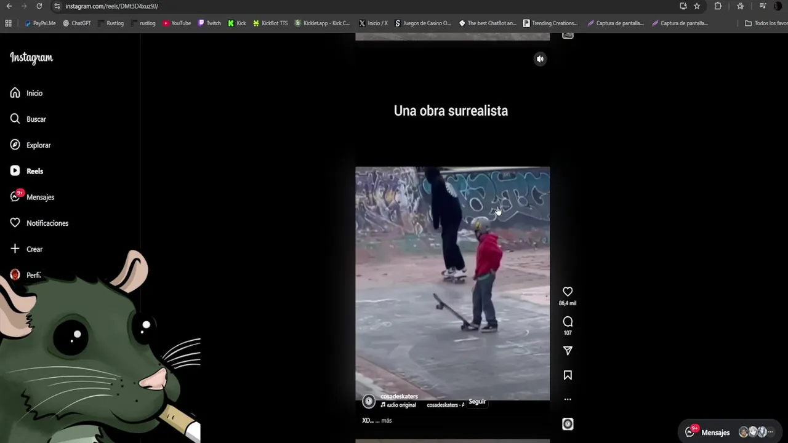
Task: Open the cosadeskaters profile name
Action: tap(399, 396)
